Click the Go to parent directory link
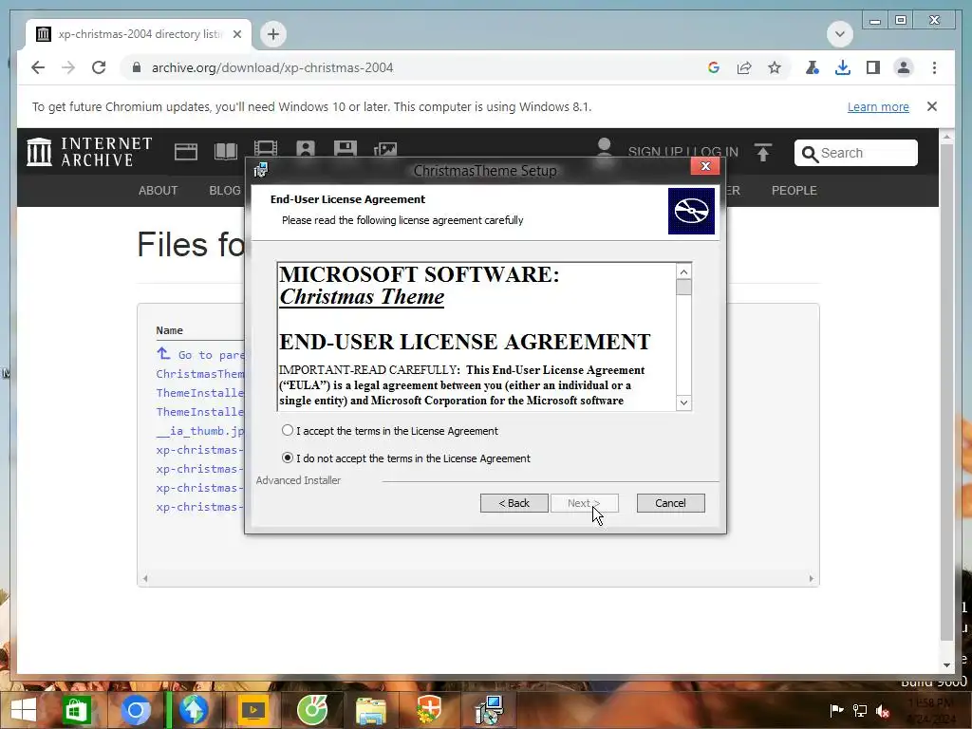Viewport: 972px width, 729px height. click(x=200, y=354)
